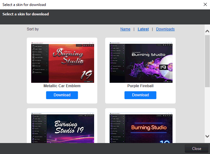
Task: Open the Purple Fireball preview thumbnail
Action: 141,62
